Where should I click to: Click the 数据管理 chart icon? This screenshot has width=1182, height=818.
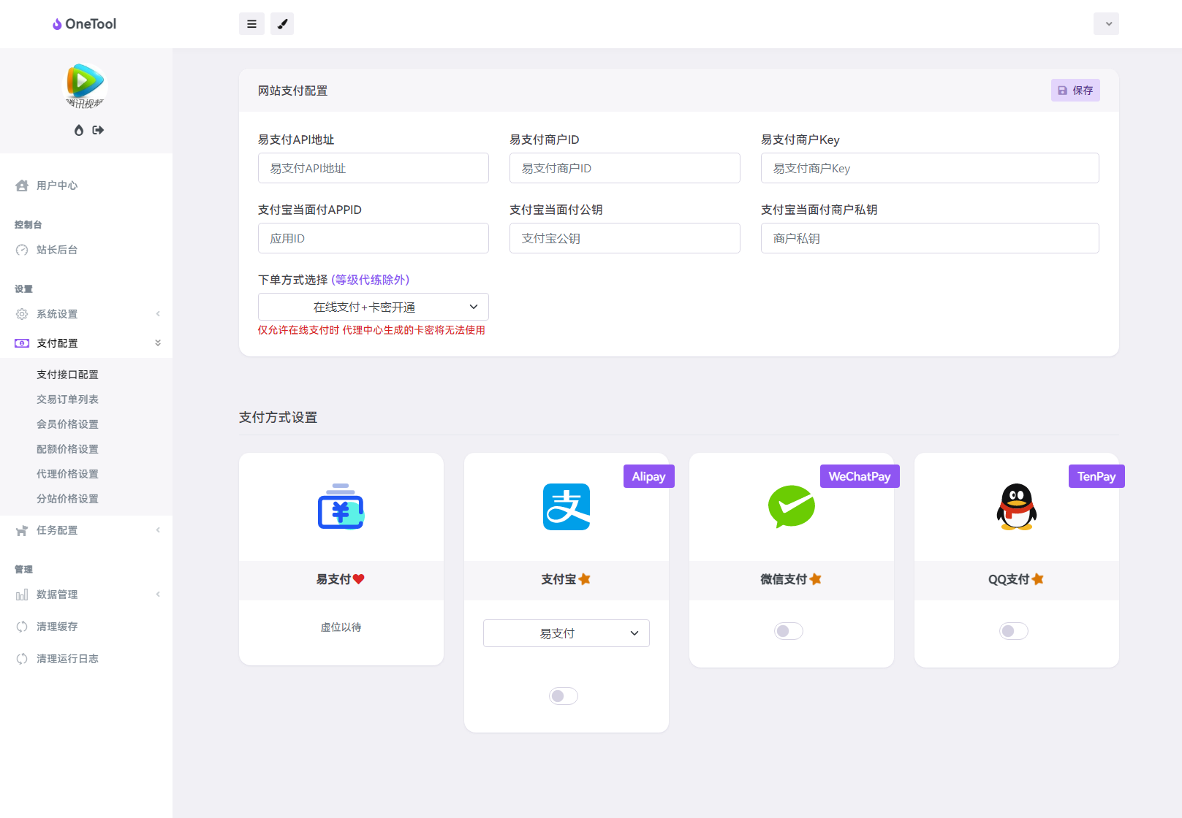22,594
